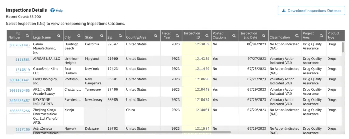
Task: Click Download Inspections Dataset button
Action: (x=311, y=11)
